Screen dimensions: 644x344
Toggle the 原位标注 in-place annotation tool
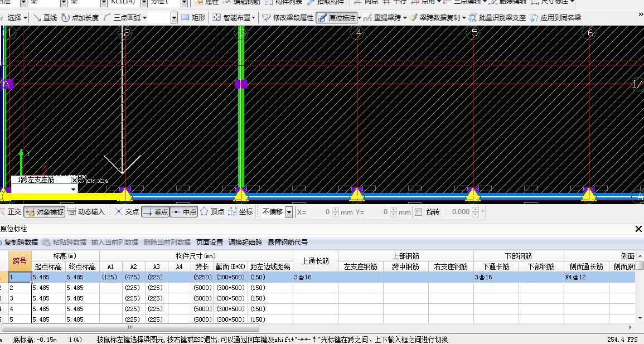click(337, 18)
